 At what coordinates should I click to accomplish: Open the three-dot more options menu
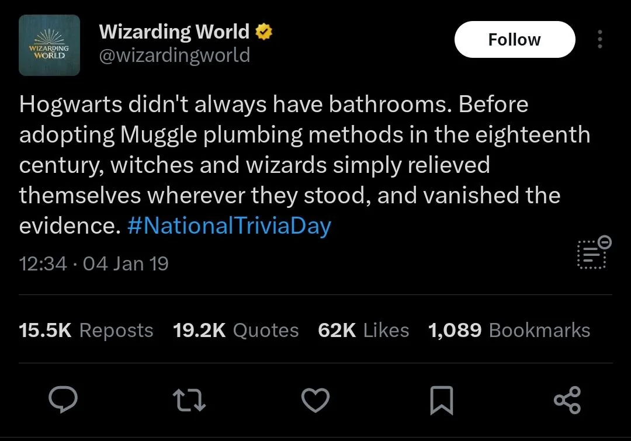pos(600,40)
